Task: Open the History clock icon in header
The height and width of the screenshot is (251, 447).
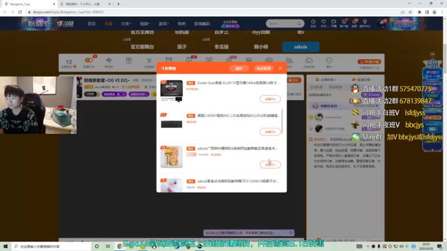Action: click(x=313, y=22)
